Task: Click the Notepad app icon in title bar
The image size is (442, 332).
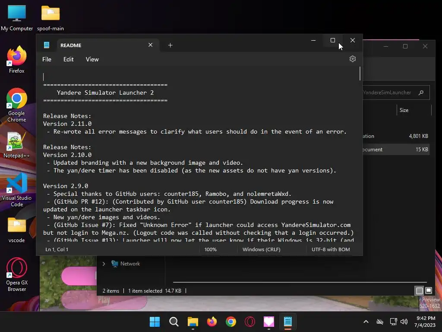Action: (x=47, y=45)
